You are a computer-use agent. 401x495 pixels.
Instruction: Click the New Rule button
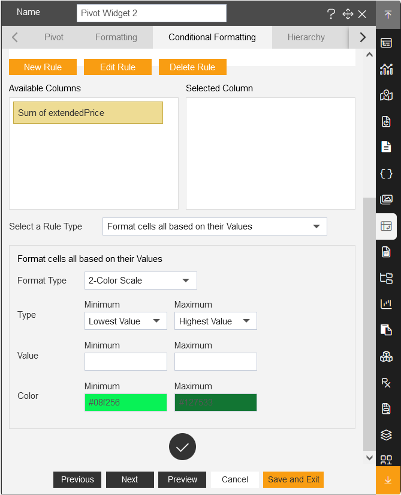click(x=43, y=67)
